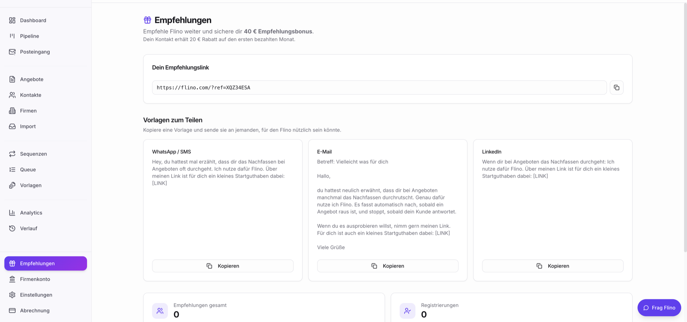Open the Abrechnung page

(x=46, y=310)
